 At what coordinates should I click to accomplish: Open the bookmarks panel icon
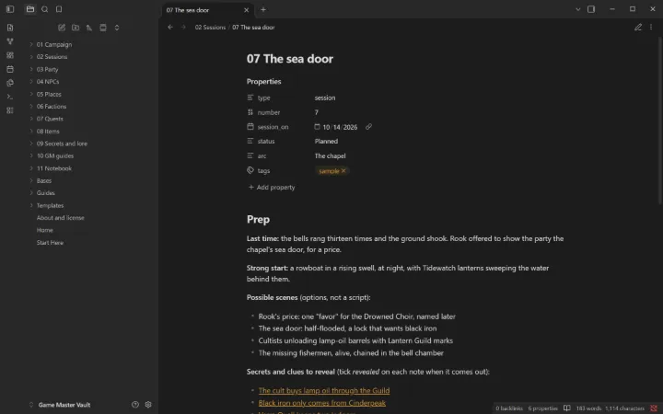(x=59, y=9)
